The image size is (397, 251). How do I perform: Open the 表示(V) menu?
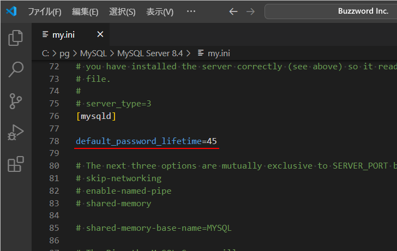point(160,11)
